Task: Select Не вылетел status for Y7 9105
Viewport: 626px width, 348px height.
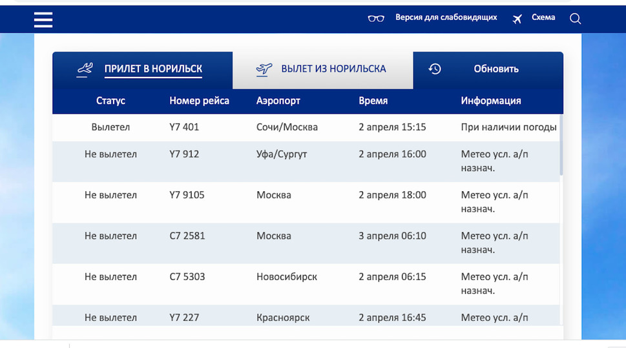Action: click(x=110, y=195)
